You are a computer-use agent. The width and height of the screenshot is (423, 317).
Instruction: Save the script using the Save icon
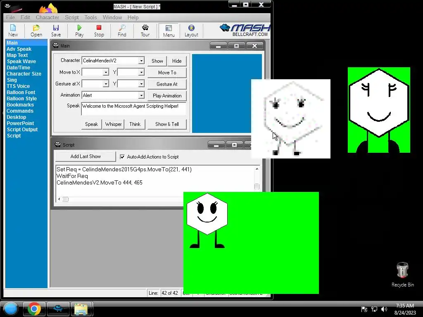[56, 31]
